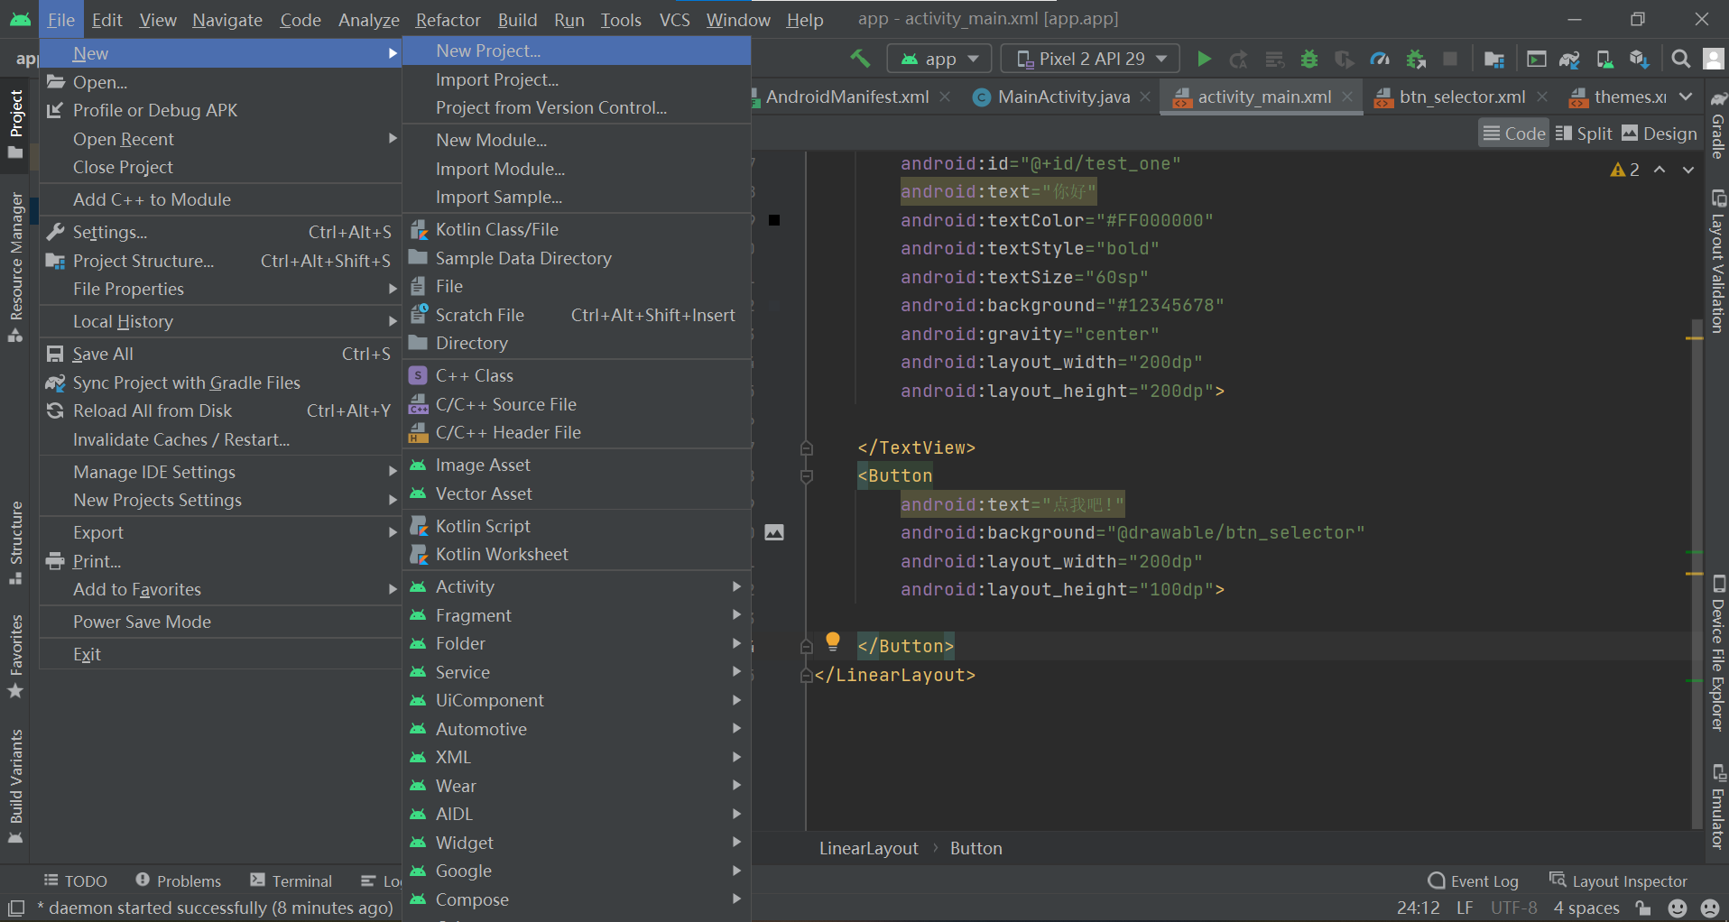Open the Structure side panel
The width and height of the screenshot is (1729, 922).
[x=15, y=542]
